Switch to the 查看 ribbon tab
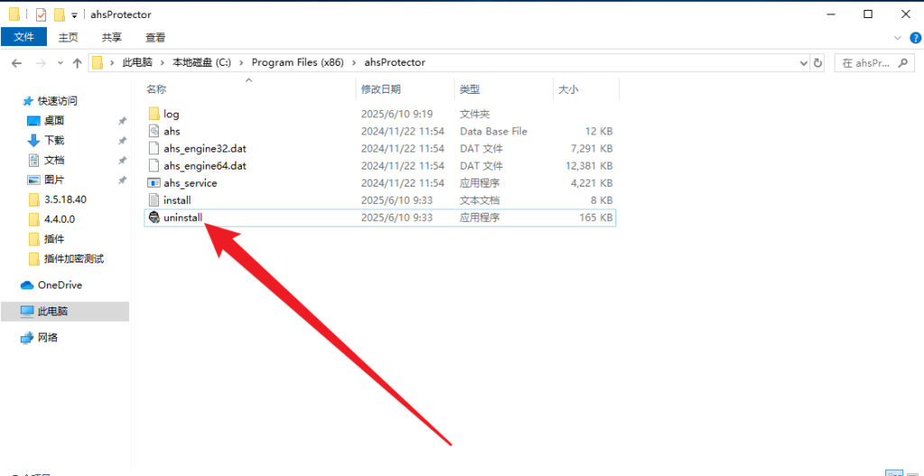Viewport: 924px width, 476px height. coord(155,37)
